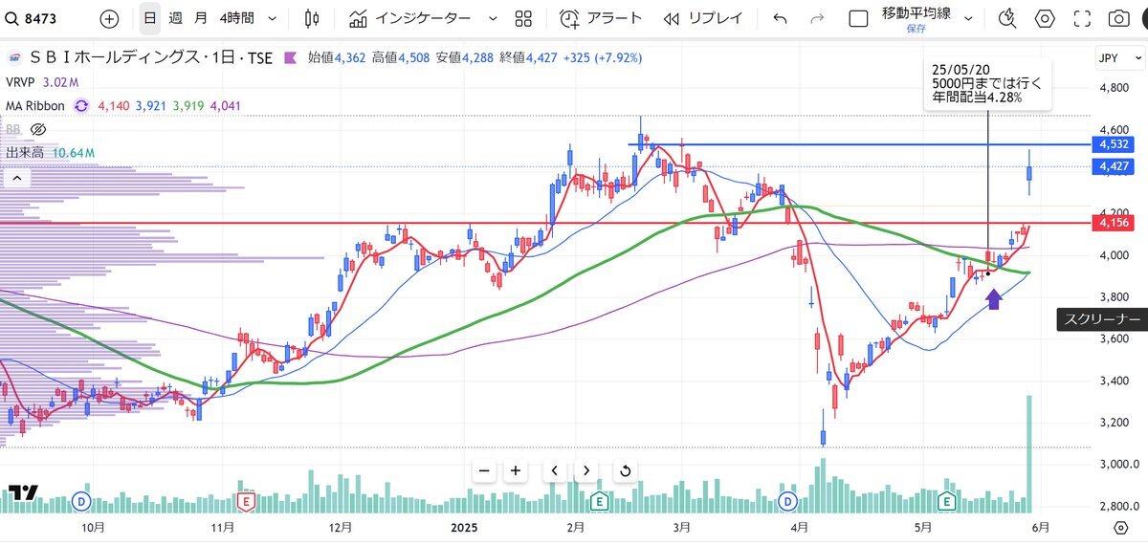
Task: Click the TradingView logo
Action: pyautogui.click(x=24, y=494)
